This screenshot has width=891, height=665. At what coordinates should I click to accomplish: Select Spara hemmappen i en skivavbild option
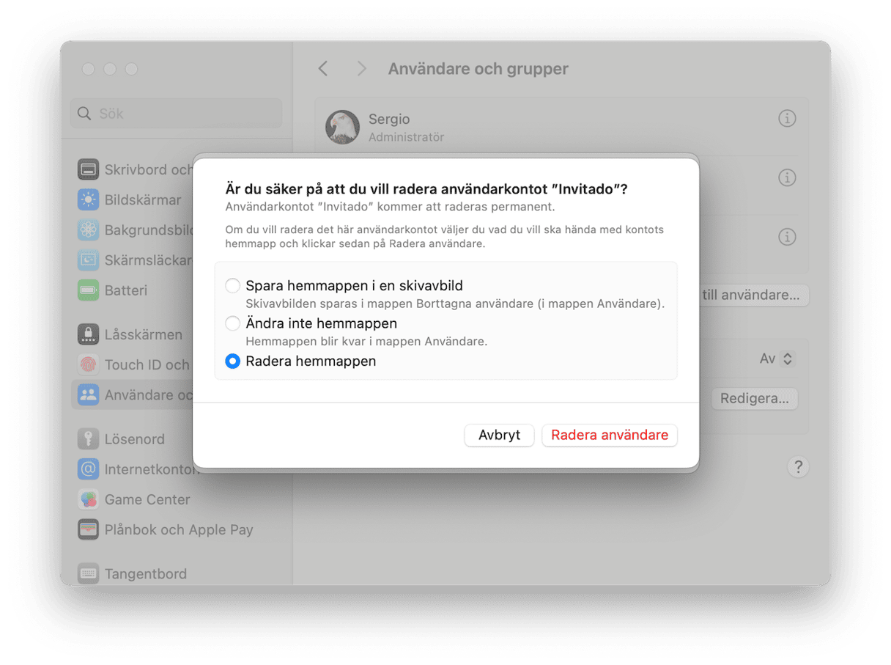(x=232, y=286)
